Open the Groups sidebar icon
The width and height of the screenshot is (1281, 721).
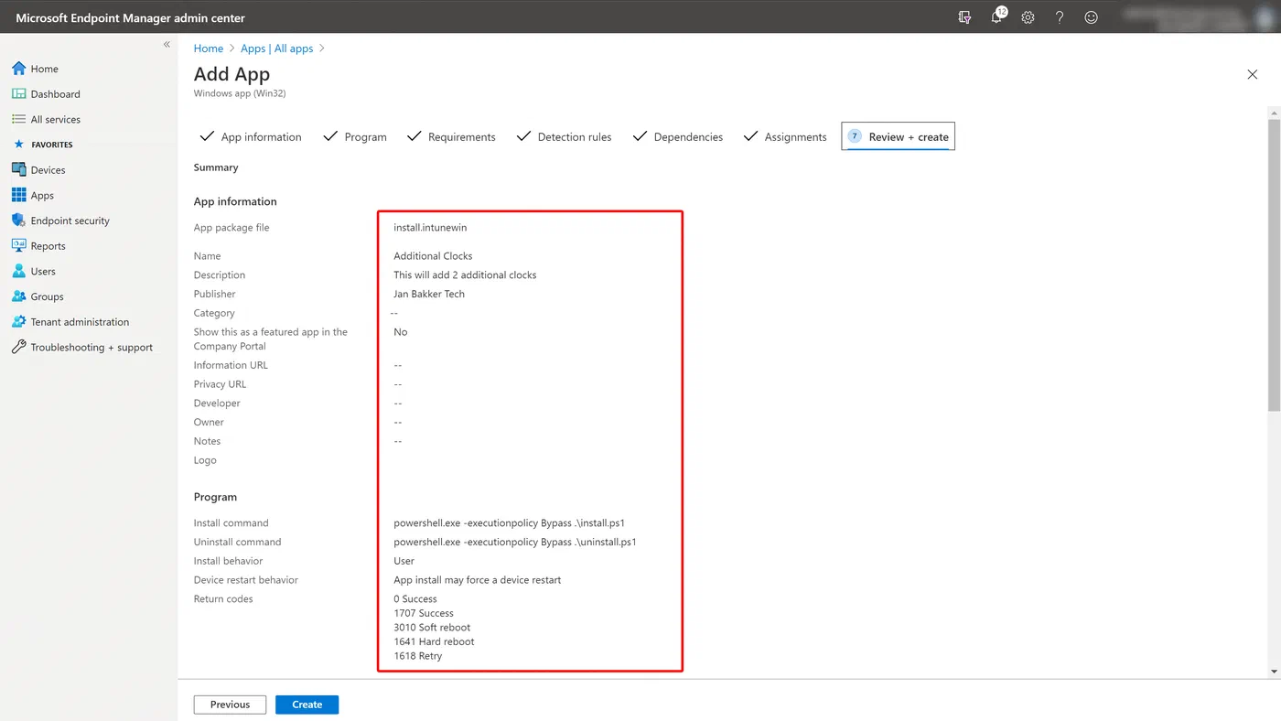(x=18, y=296)
